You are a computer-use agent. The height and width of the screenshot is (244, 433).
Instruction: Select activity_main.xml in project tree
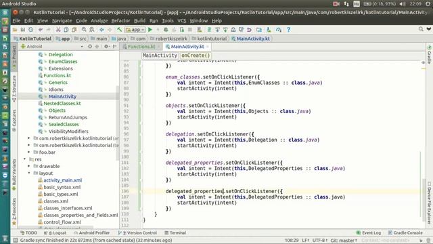pyautogui.click(x=63, y=180)
